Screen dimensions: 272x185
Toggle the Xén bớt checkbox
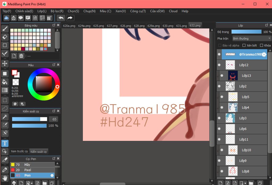click(244, 45)
